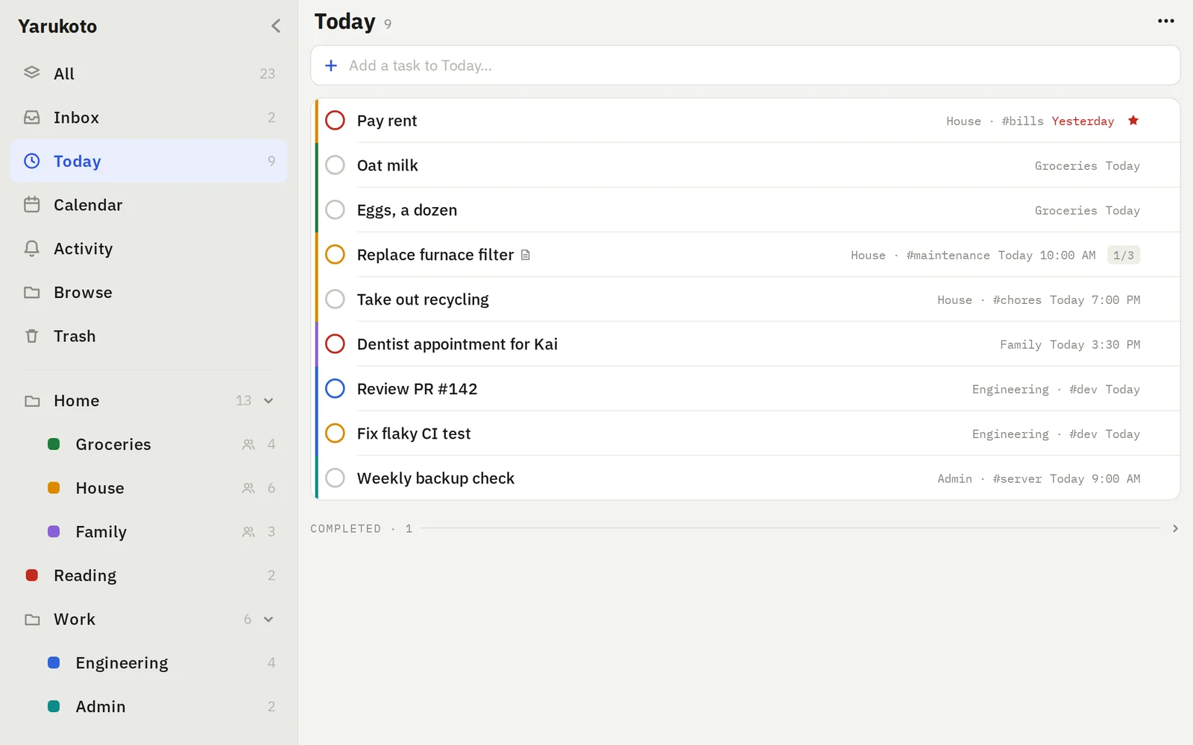Click the Trash bin icon
The width and height of the screenshot is (1193, 745).
pos(32,336)
